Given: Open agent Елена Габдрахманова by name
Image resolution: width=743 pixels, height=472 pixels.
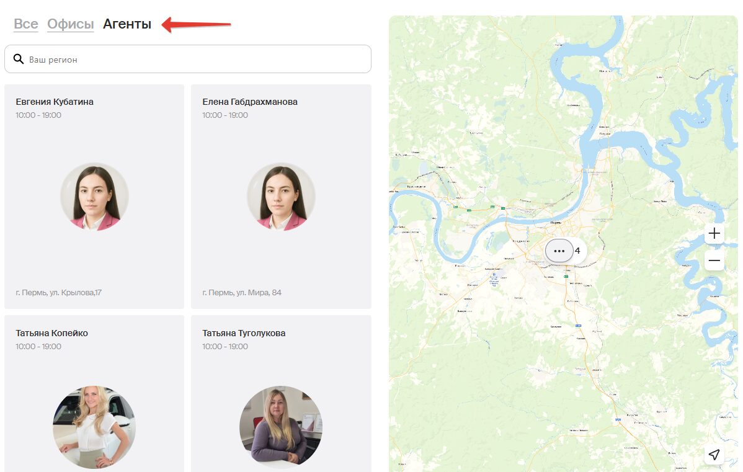Looking at the screenshot, I should tap(250, 102).
